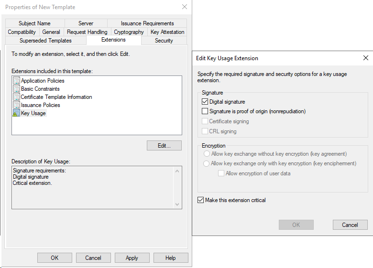
Task: Click the Edit... button
Action: [164, 145]
